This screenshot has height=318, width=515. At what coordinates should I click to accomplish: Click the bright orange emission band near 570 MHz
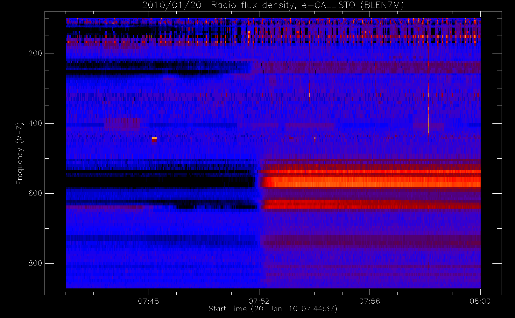pos(371,182)
